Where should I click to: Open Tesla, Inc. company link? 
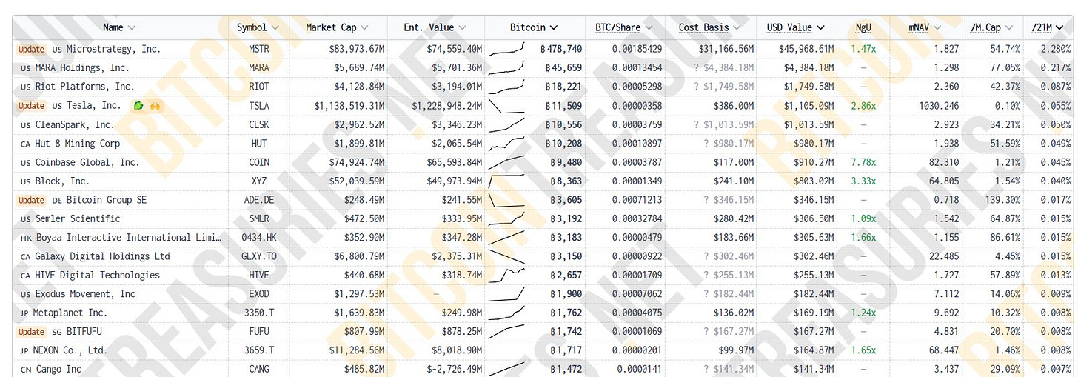click(x=94, y=106)
